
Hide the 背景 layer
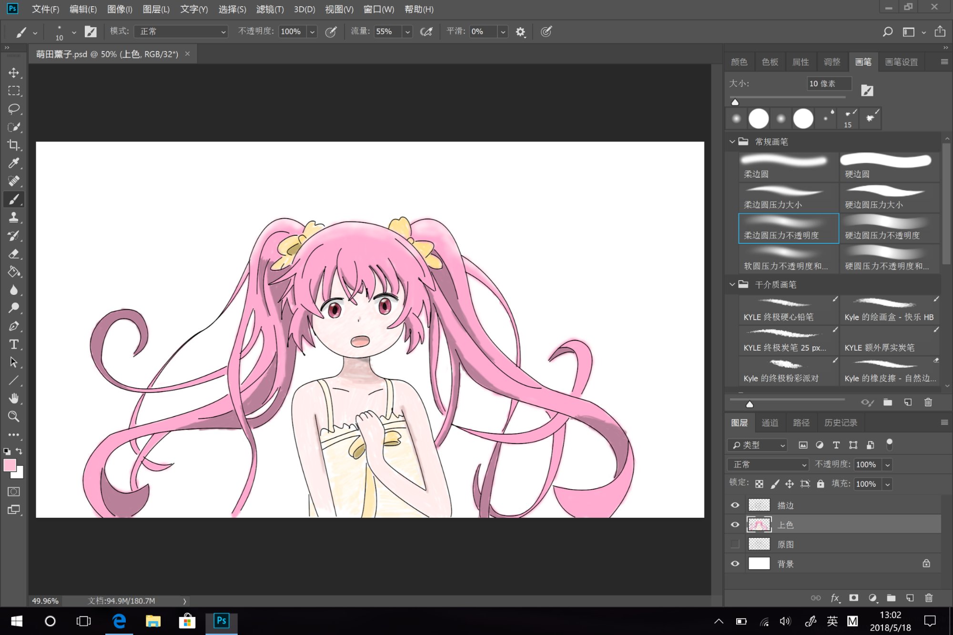tap(735, 564)
